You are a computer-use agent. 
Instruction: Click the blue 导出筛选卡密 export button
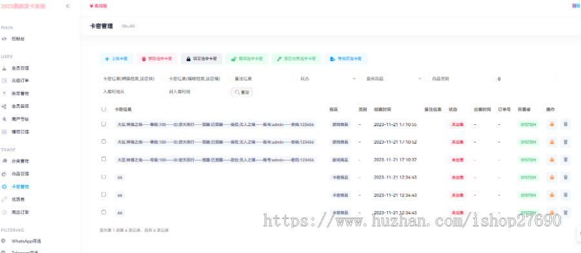[346, 59]
